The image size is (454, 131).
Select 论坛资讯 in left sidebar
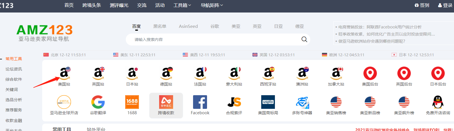tap(14, 69)
